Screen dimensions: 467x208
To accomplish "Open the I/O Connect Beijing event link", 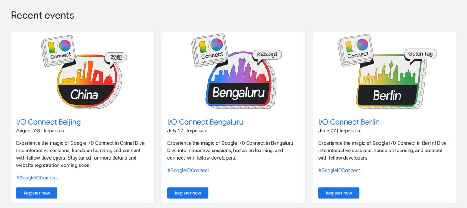I will 48,122.
